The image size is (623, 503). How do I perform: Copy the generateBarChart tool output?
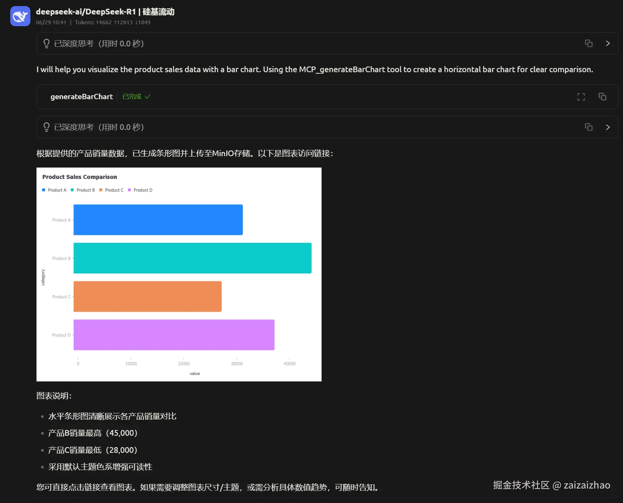pos(602,96)
